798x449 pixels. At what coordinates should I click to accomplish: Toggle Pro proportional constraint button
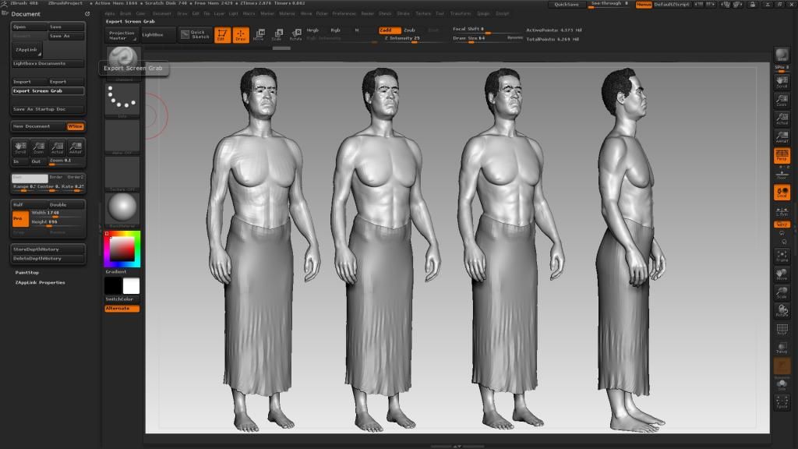coord(20,218)
